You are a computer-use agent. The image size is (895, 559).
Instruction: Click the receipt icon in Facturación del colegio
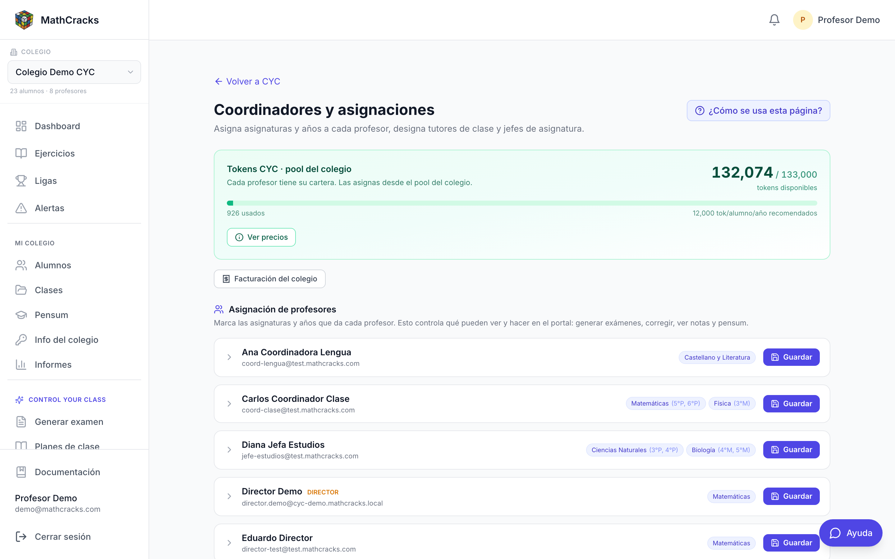[x=226, y=279]
